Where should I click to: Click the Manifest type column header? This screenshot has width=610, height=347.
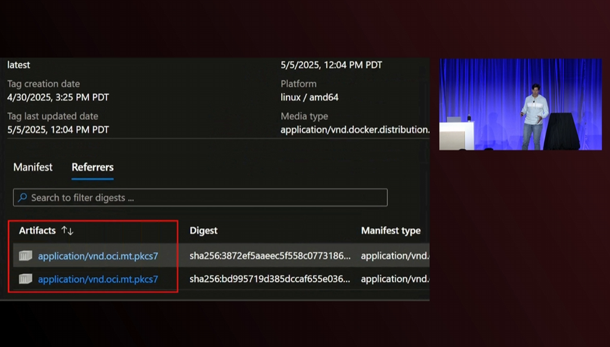coord(391,231)
